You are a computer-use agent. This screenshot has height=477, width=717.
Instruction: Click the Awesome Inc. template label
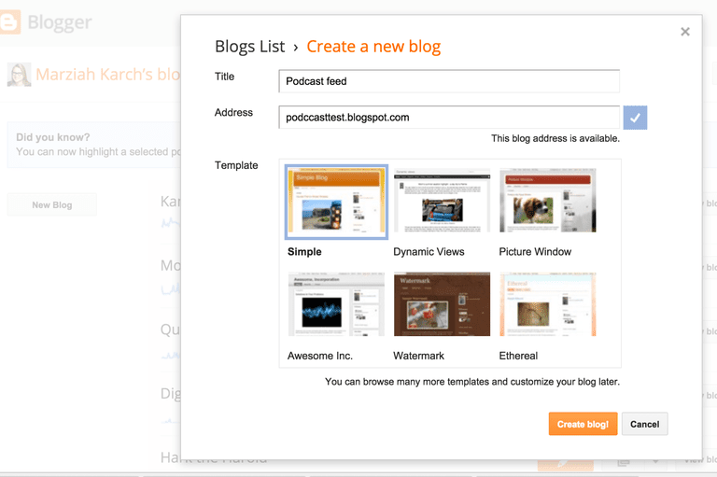click(x=319, y=356)
